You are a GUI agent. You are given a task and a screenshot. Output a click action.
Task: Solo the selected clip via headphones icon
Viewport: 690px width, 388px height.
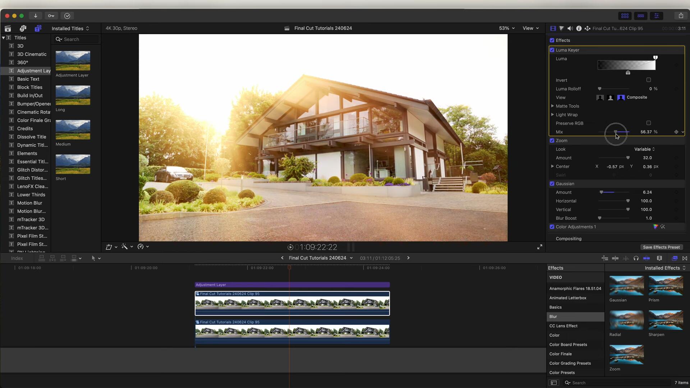coord(636,258)
